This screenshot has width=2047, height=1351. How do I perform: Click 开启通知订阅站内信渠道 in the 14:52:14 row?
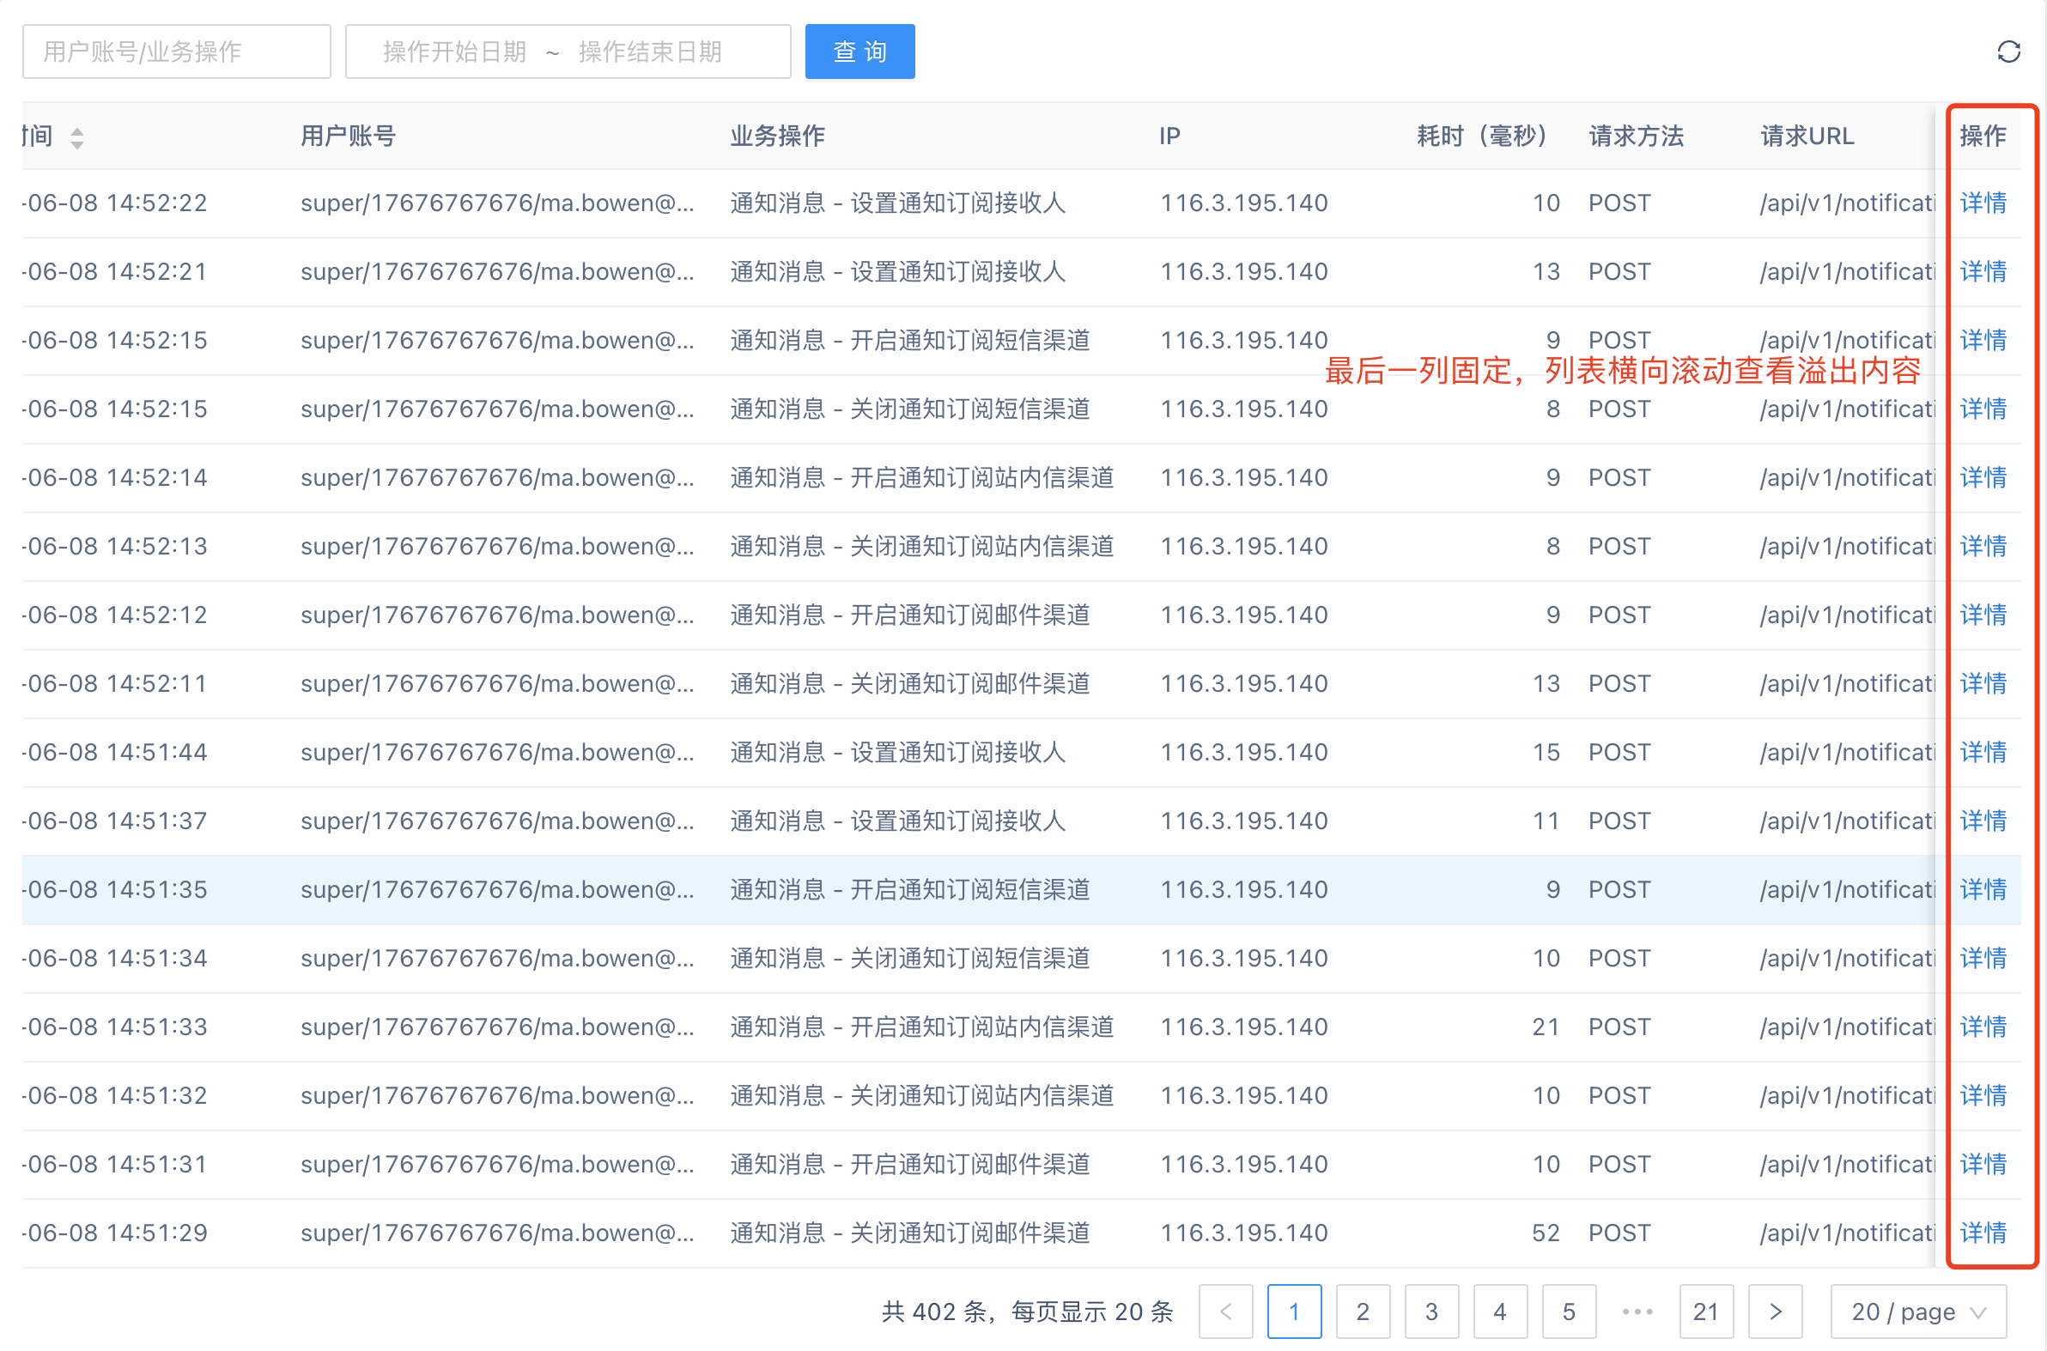pos(981,477)
